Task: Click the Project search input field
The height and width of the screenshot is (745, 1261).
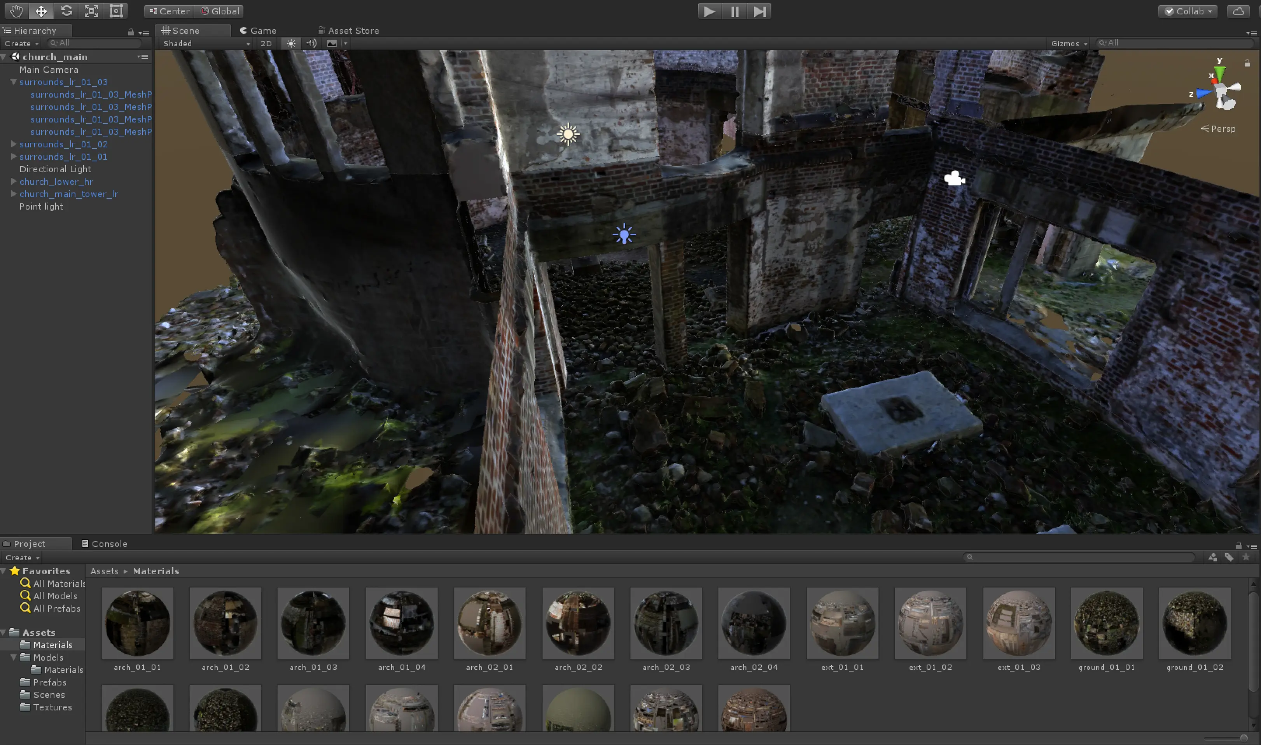Action: 1079,557
